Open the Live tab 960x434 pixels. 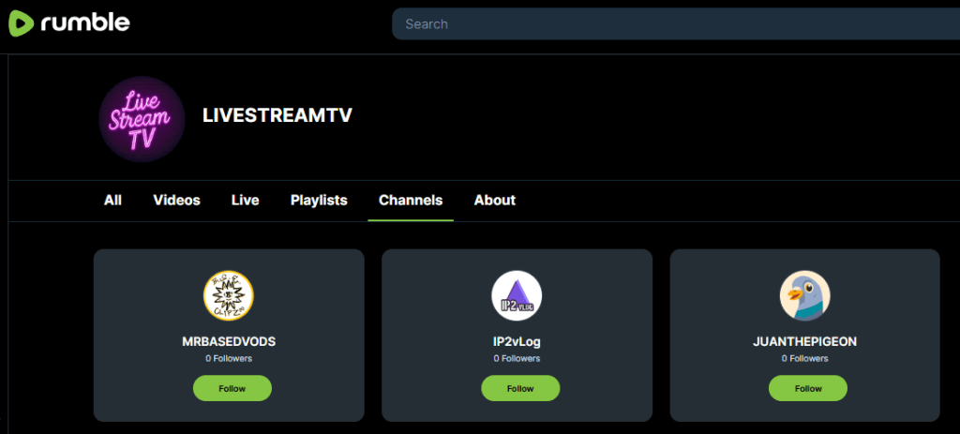[x=245, y=200]
